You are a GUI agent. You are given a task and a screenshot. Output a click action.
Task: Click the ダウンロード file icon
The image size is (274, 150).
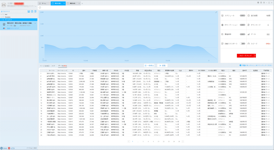point(249,25)
